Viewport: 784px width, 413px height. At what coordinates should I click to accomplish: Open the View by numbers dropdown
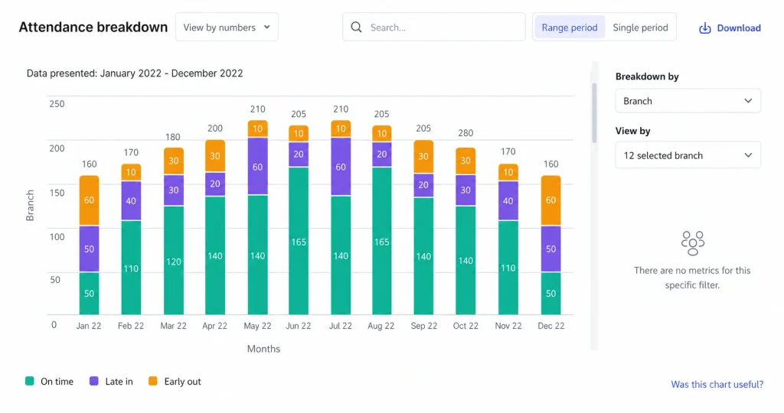(227, 27)
